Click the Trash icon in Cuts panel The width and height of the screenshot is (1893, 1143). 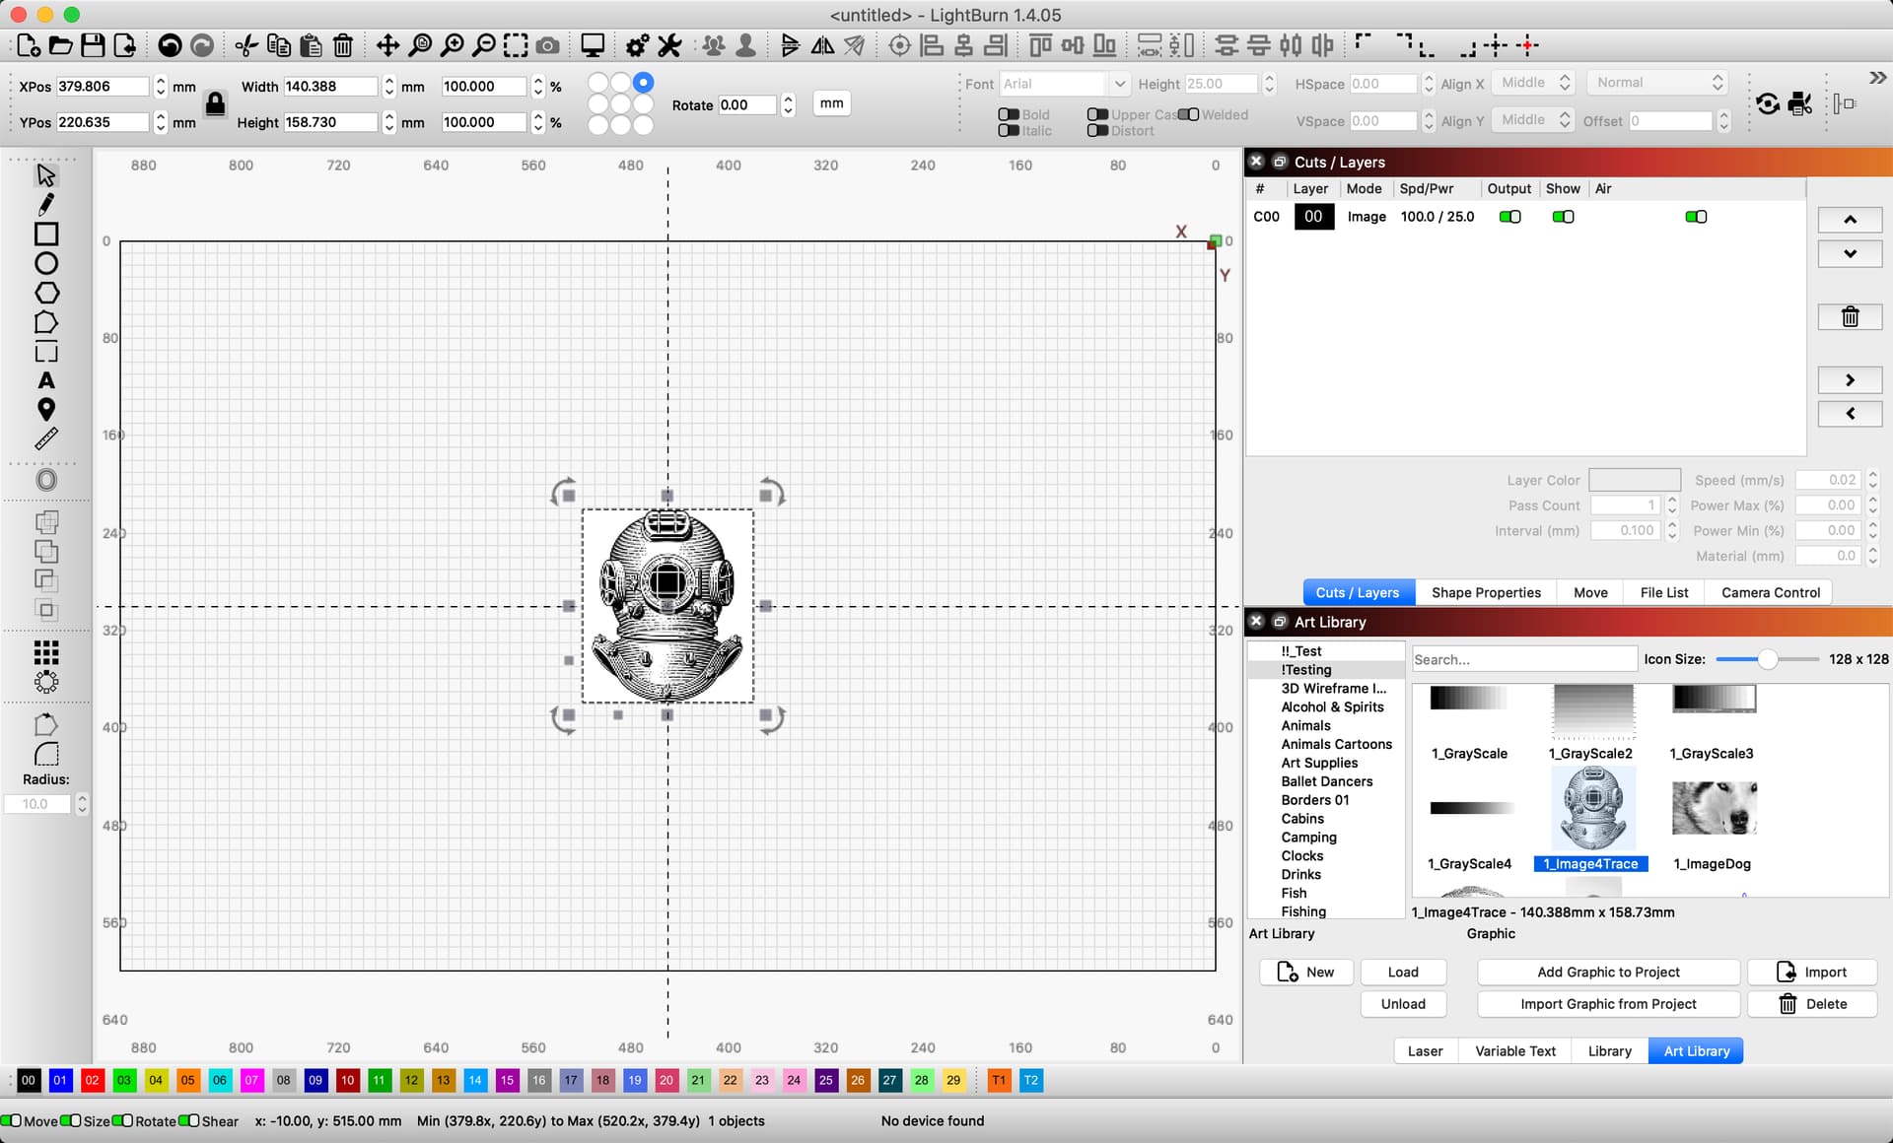click(x=1850, y=316)
